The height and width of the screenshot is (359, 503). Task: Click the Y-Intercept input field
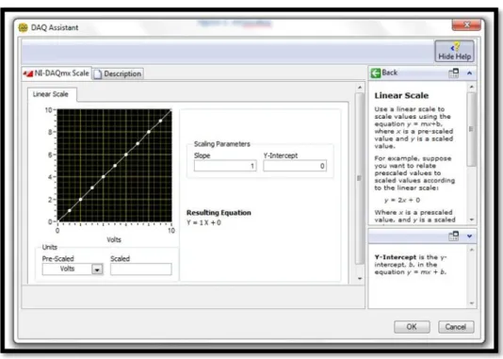click(295, 166)
